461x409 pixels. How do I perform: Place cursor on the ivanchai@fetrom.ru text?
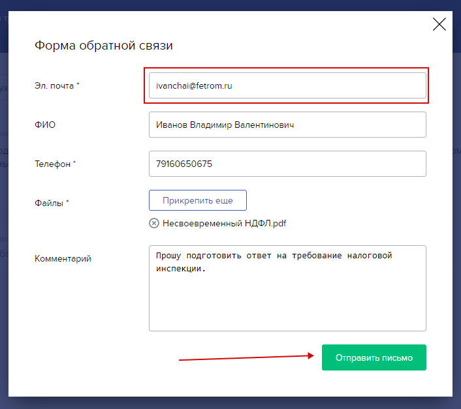click(195, 85)
